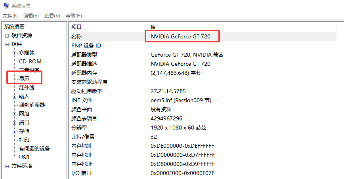Expand the 网络 tree node
This screenshot has width=344, height=179.
15,114
